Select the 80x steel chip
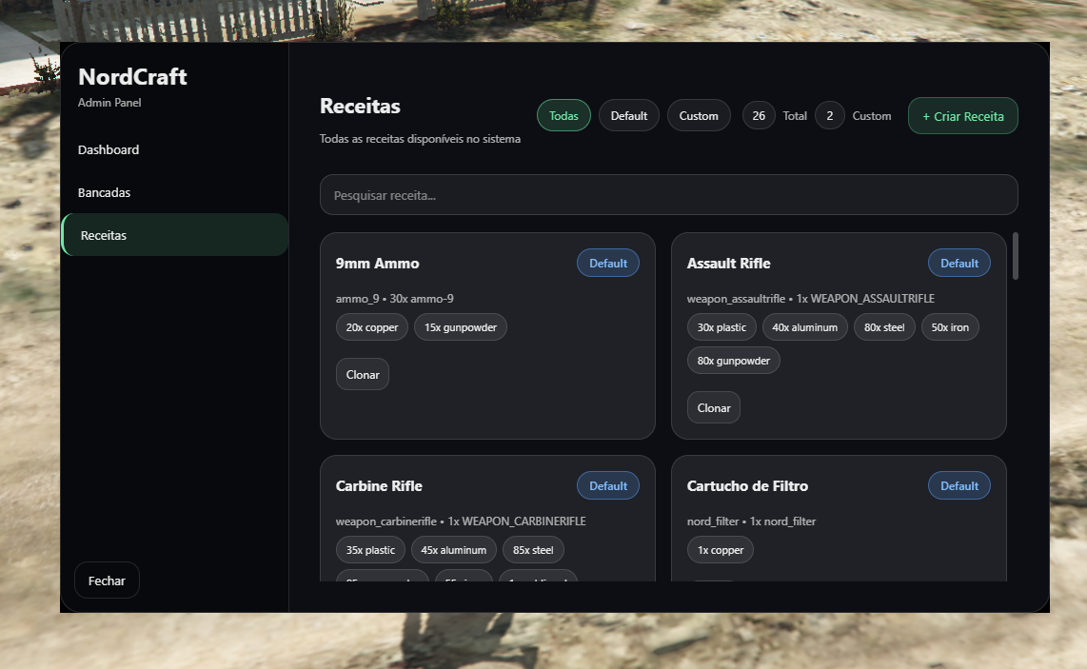The width and height of the screenshot is (1087, 669). pyautogui.click(x=884, y=327)
